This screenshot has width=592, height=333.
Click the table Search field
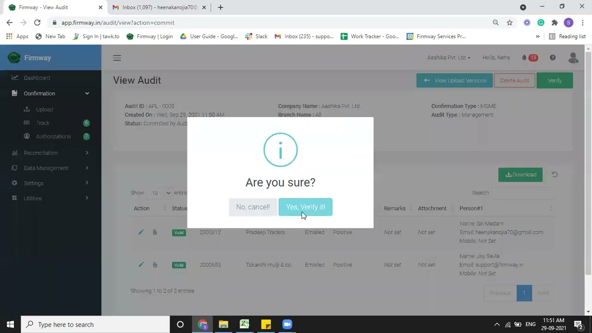(x=524, y=193)
